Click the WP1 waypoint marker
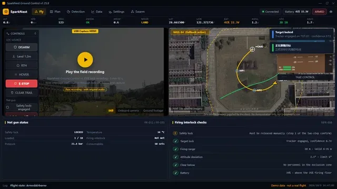 coord(237,71)
